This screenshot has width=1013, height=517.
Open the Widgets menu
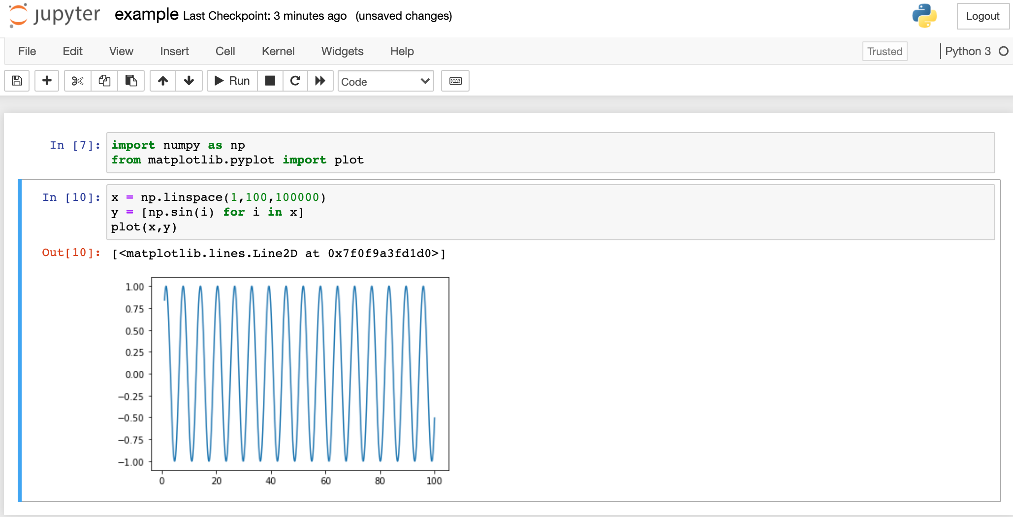coord(343,51)
